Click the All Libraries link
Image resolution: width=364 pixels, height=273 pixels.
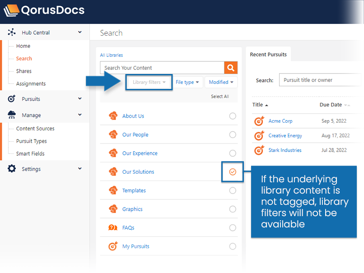pos(112,55)
